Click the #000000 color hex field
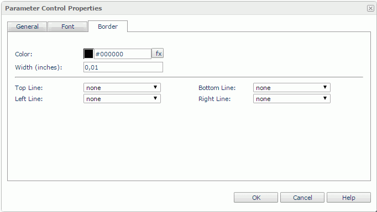This screenshot has width=377, height=212. point(123,54)
